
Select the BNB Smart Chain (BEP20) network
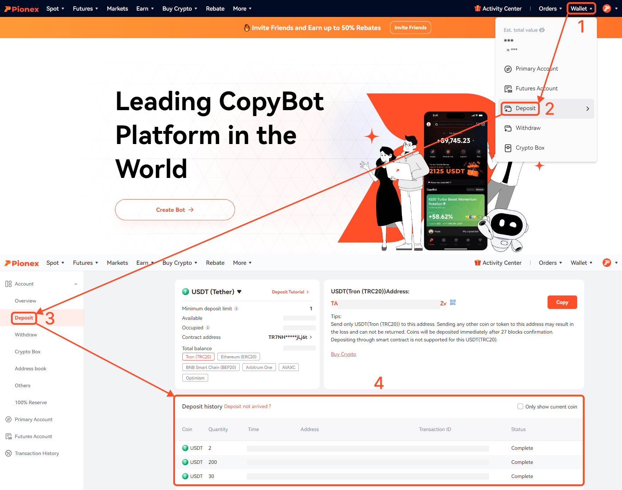211,367
